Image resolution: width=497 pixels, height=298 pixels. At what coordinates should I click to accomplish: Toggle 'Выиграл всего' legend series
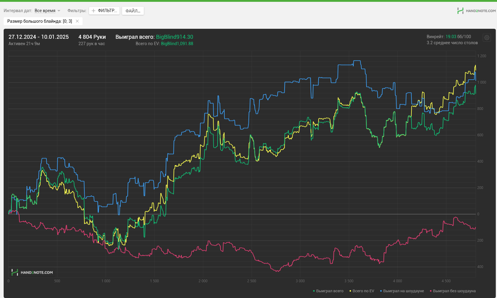328,291
